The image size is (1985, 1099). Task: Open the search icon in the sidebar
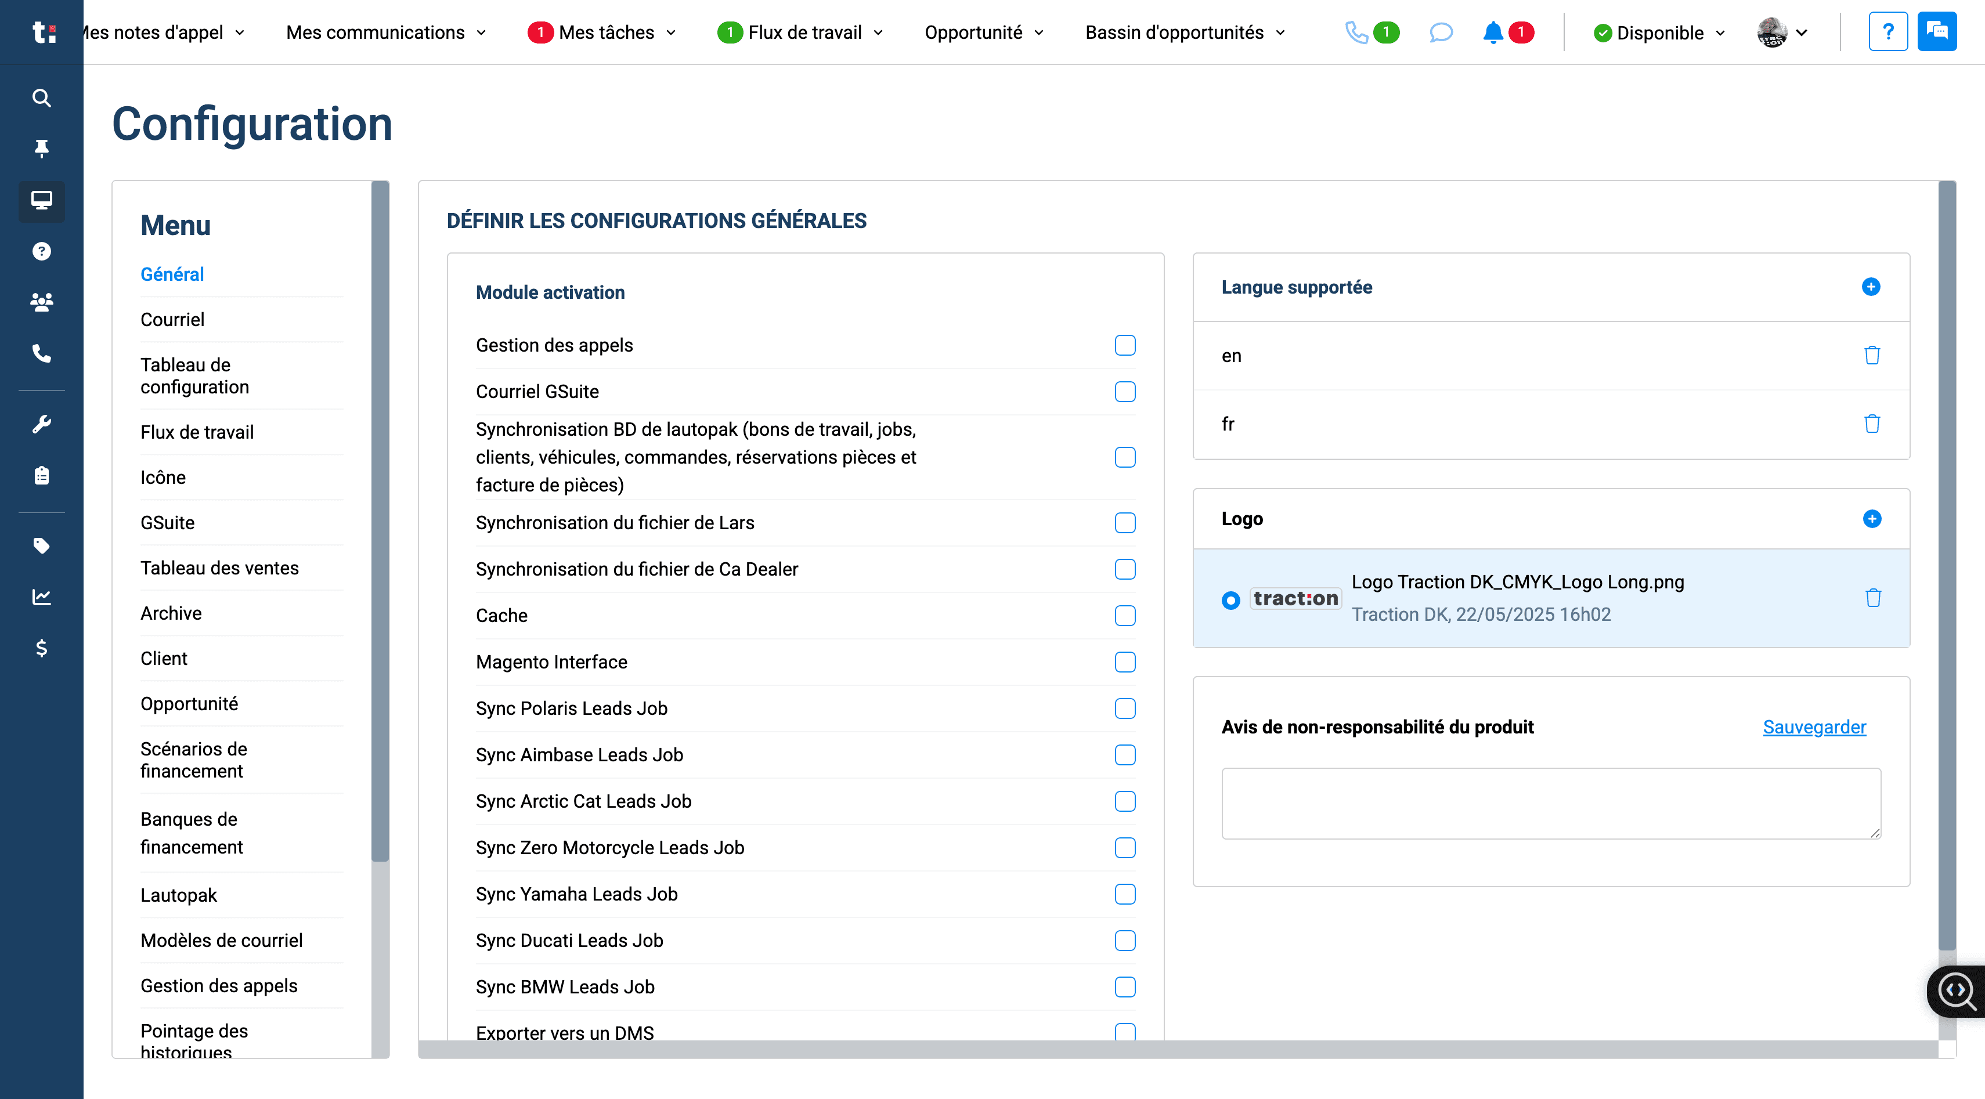pyautogui.click(x=42, y=98)
